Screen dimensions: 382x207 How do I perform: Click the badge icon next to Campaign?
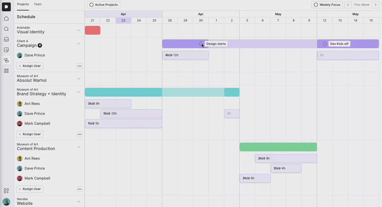pos(40,46)
